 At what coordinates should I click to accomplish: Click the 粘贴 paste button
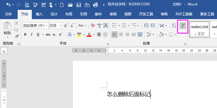point(7,28)
